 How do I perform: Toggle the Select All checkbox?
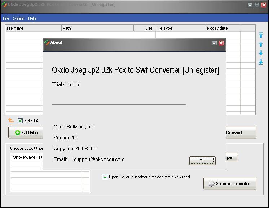click(x=20, y=120)
